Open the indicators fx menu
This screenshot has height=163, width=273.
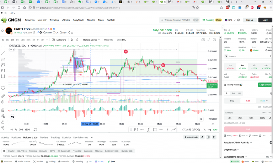tap(77, 40)
